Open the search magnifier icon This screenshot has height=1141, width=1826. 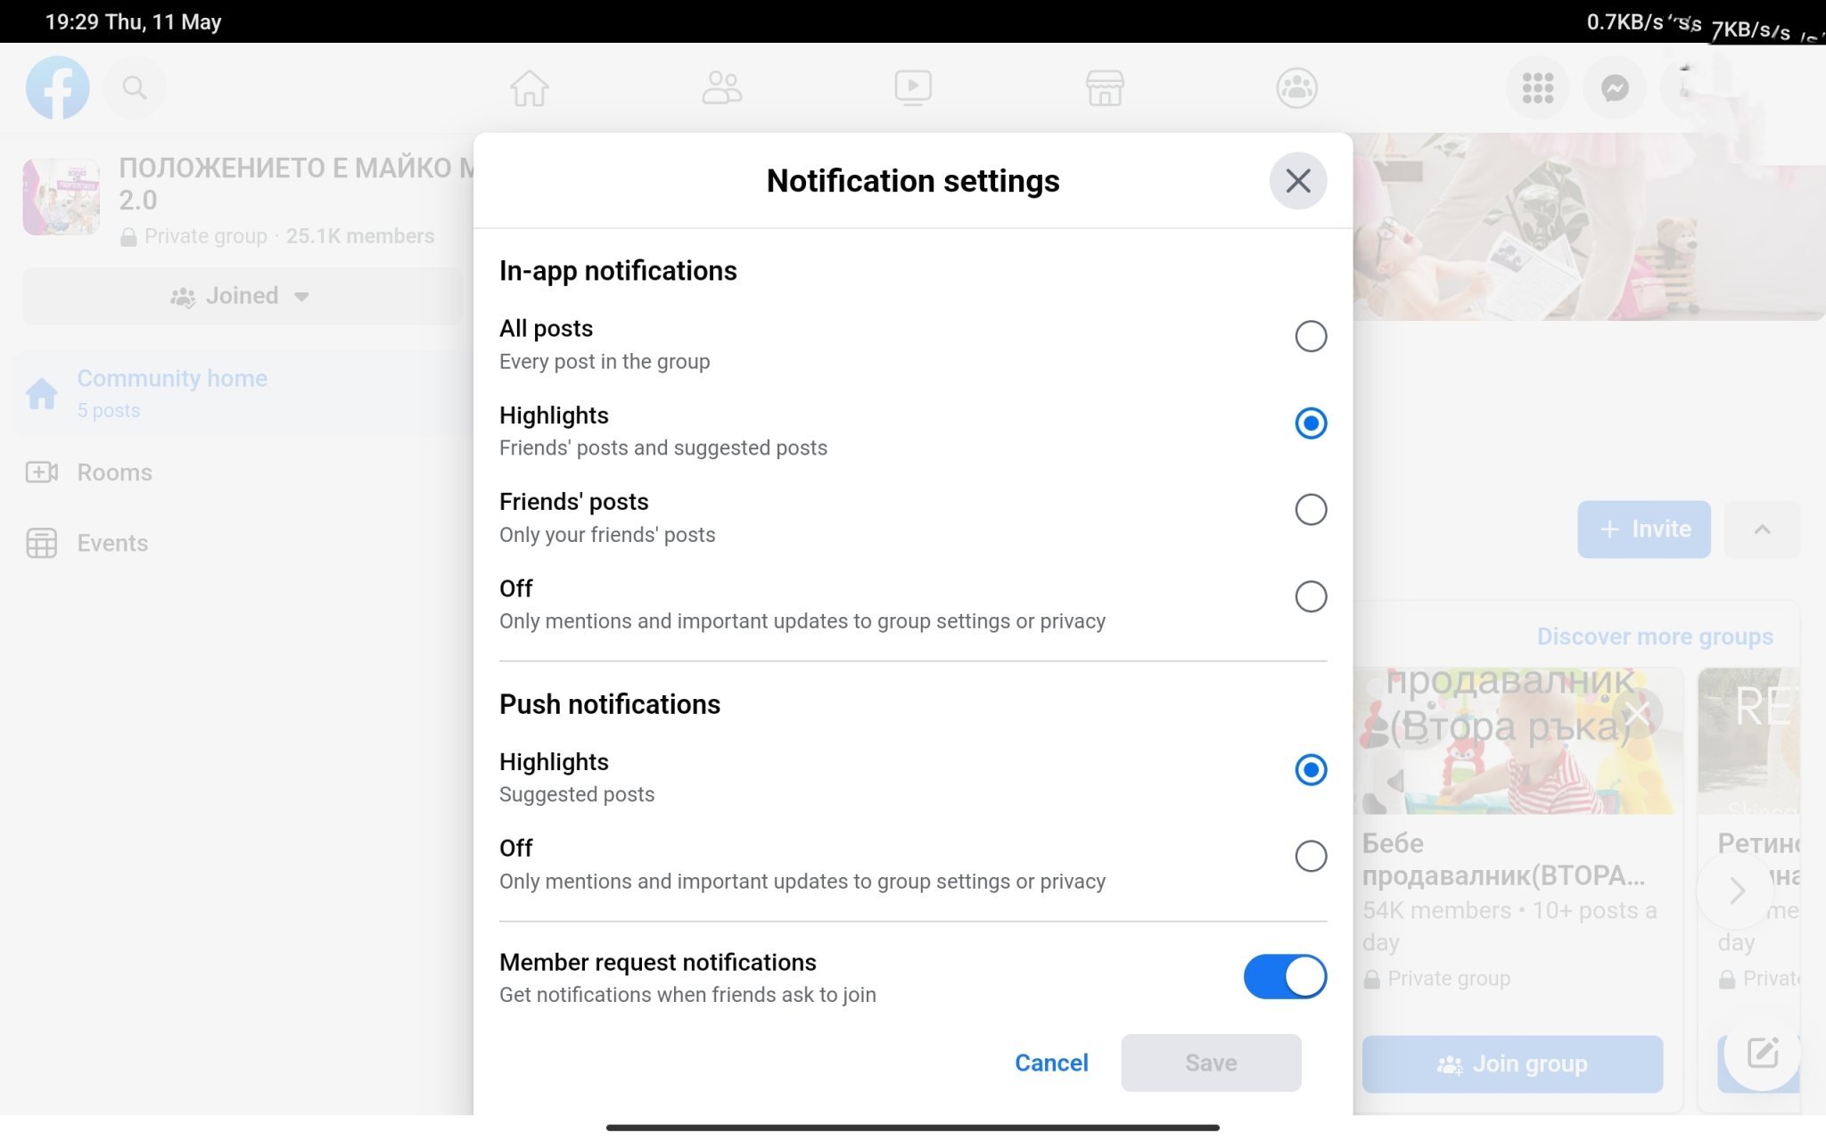coord(135,87)
